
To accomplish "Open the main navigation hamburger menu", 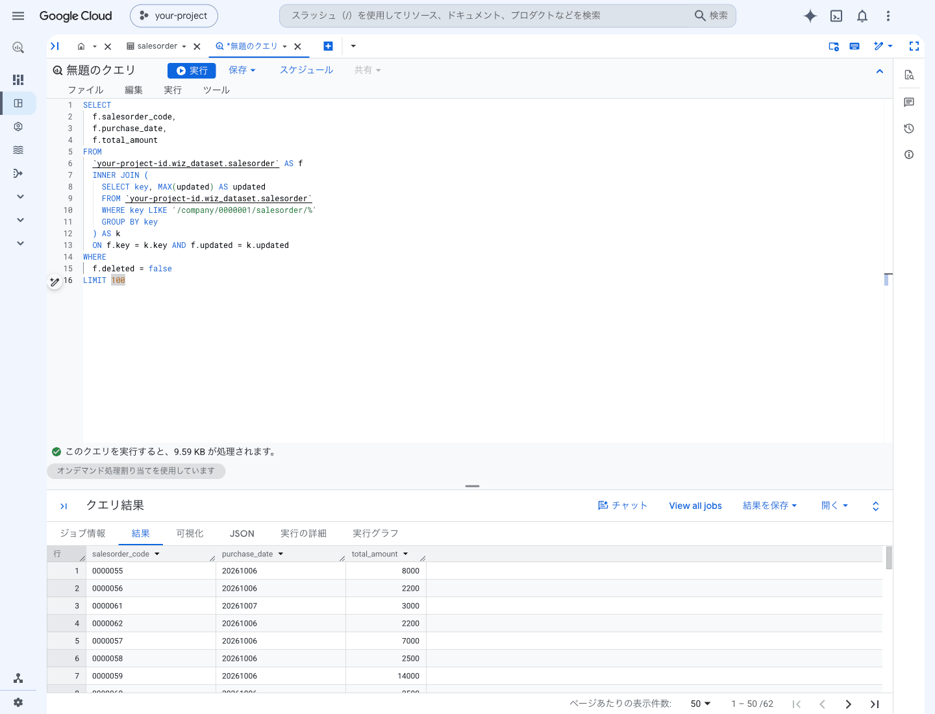I will point(18,16).
